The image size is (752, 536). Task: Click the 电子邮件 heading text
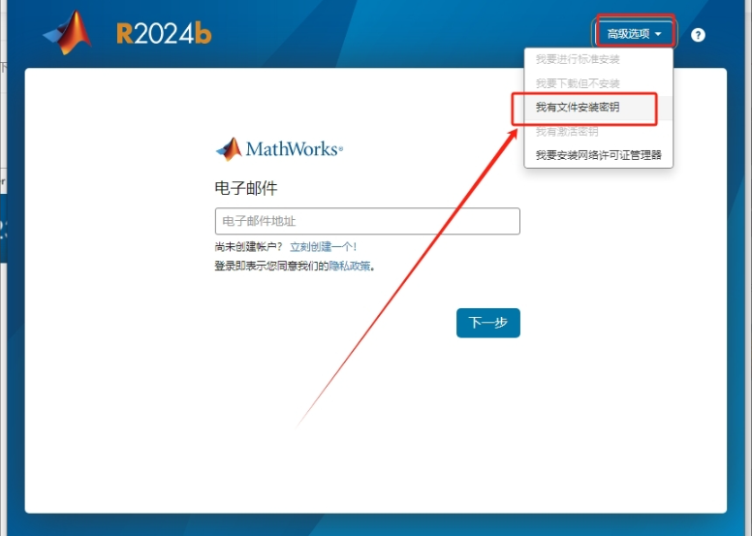coord(246,188)
